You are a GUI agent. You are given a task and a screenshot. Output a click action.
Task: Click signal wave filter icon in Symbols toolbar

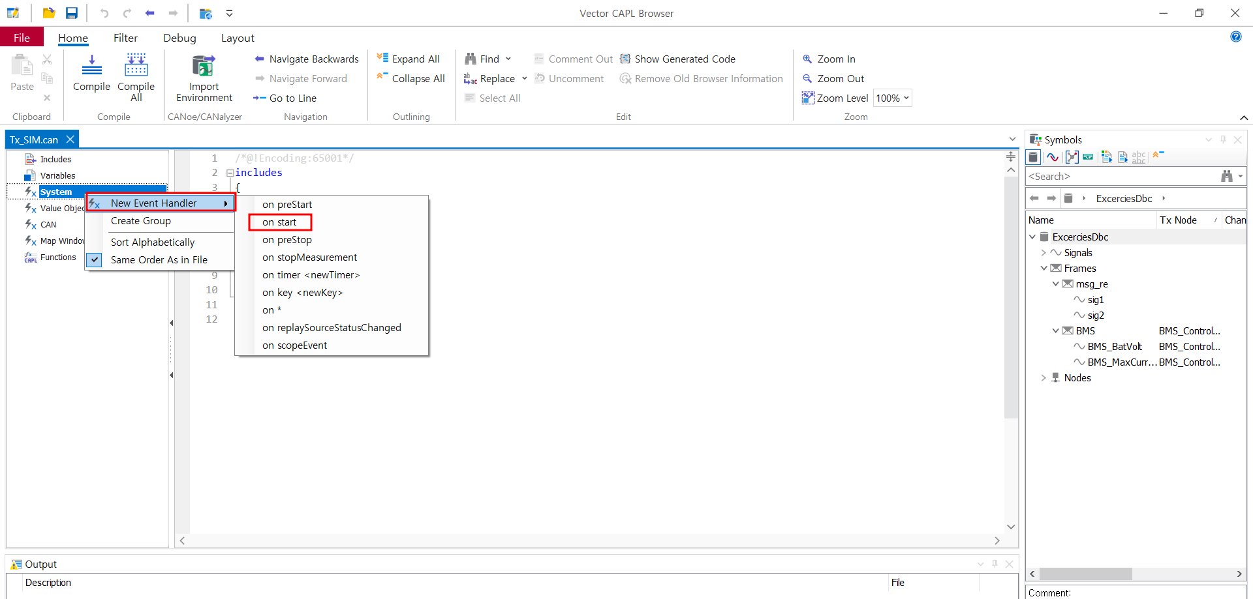click(1053, 156)
